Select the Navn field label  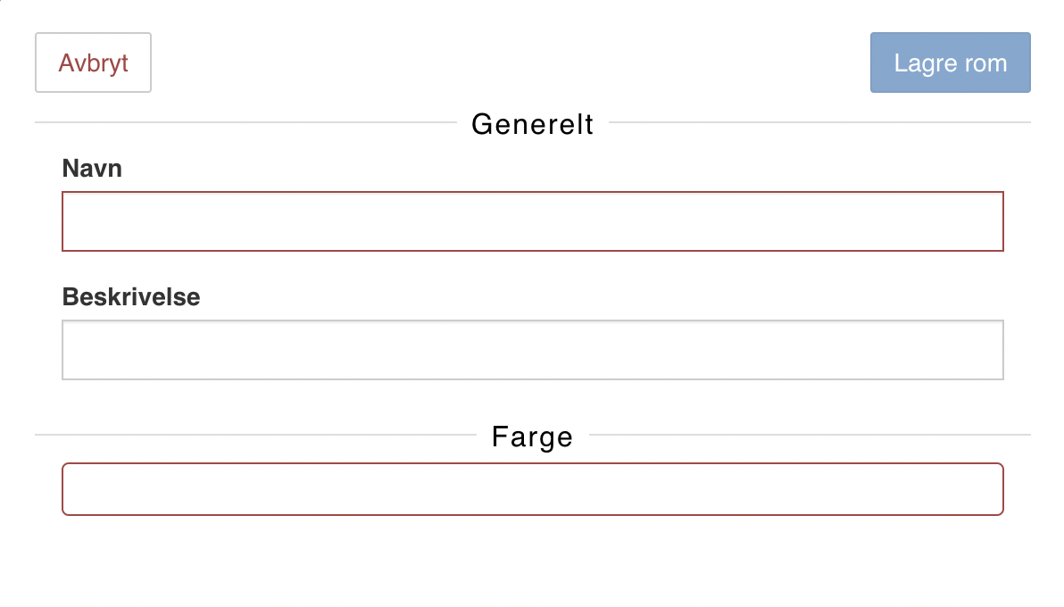click(x=92, y=169)
